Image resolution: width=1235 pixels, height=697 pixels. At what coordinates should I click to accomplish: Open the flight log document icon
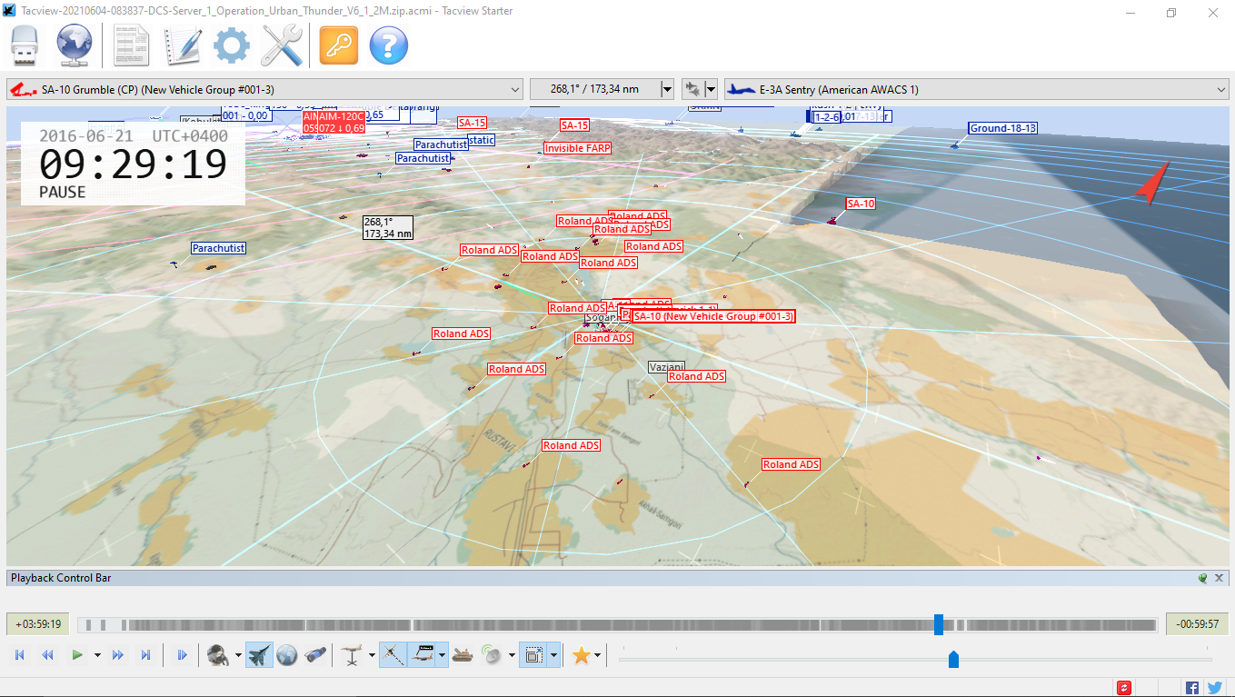132,45
